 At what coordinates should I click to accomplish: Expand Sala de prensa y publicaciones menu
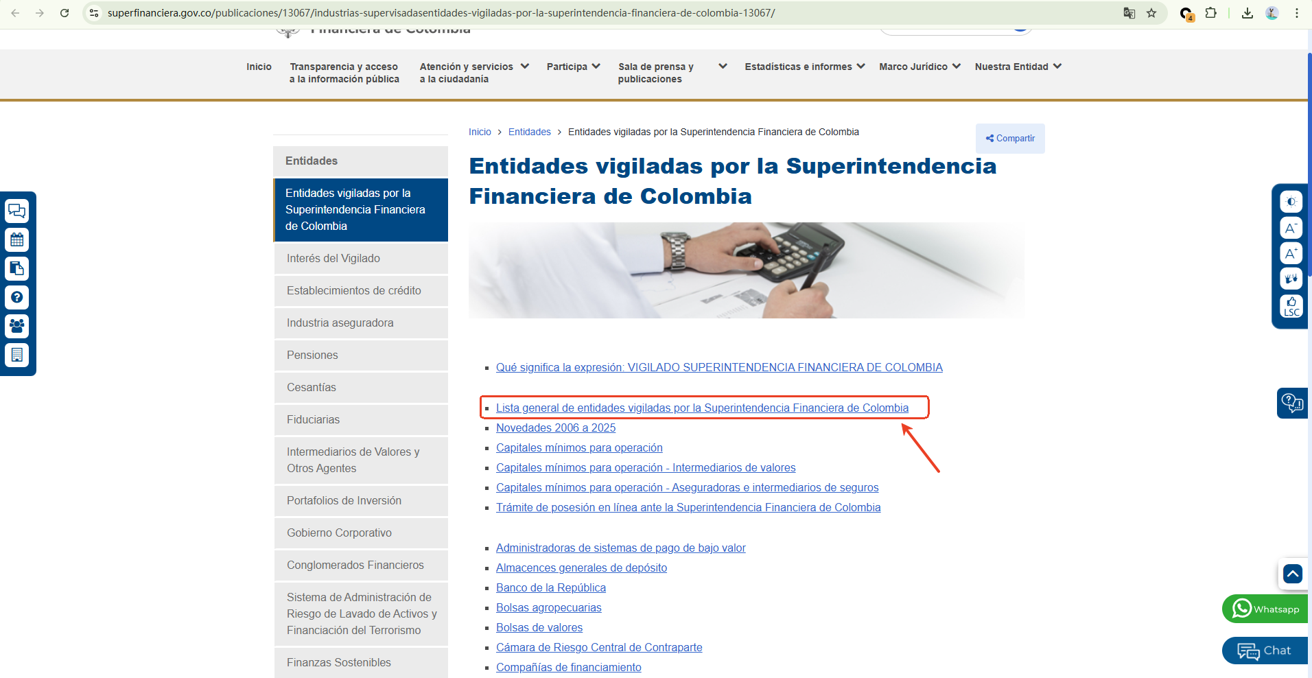[x=672, y=73]
